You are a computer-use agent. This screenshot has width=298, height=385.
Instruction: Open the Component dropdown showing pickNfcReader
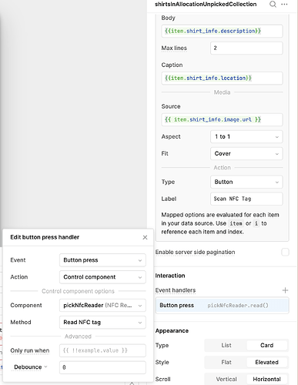click(x=102, y=305)
